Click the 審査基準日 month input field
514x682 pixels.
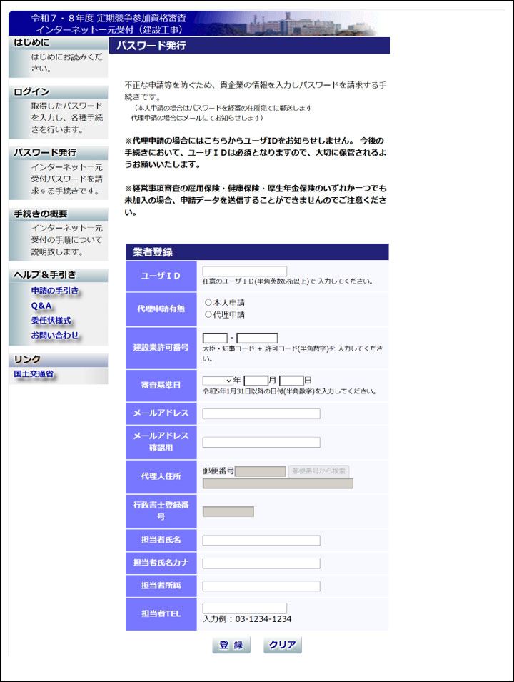[256, 381]
